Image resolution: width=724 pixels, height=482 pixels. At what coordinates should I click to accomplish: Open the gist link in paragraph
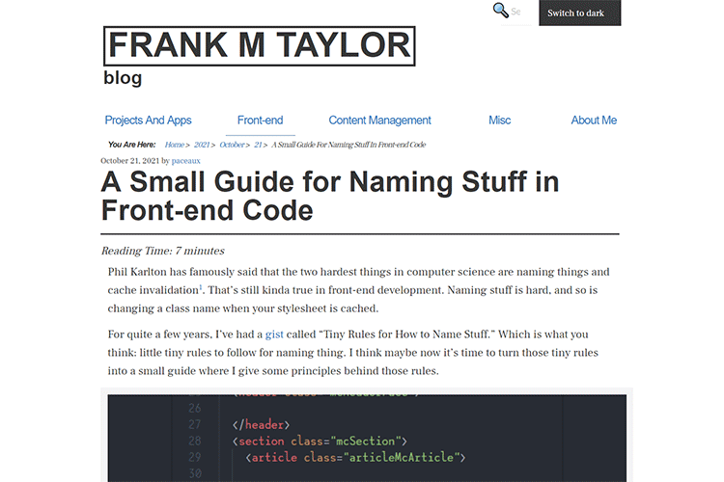pyautogui.click(x=274, y=335)
